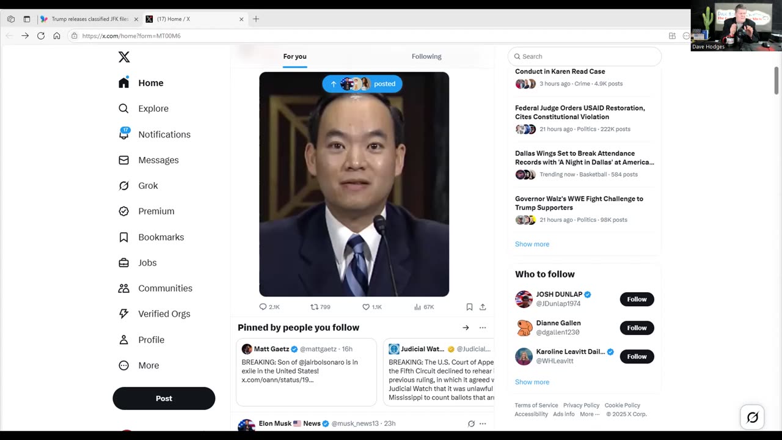This screenshot has width=782, height=440.
Task: Follow JOSH DUNLAP
Action: 637,299
